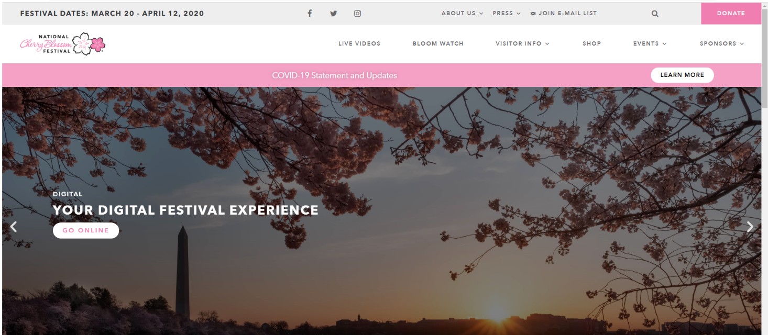Open the Instagram icon link
This screenshot has height=335, width=768.
[x=357, y=14]
